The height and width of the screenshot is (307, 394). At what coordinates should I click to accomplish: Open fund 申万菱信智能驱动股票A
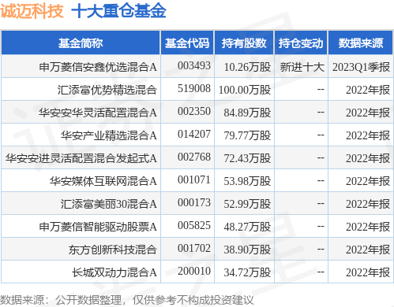point(98,227)
